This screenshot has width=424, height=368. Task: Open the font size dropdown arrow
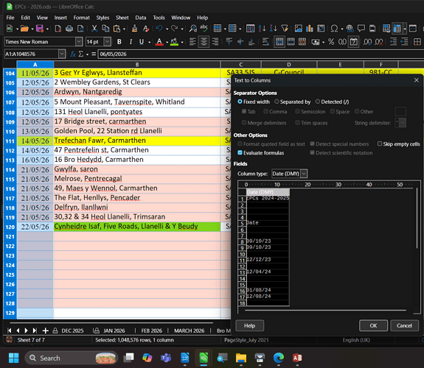pos(108,41)
